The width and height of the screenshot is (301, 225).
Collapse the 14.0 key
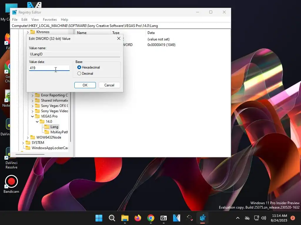pos(37,122)
